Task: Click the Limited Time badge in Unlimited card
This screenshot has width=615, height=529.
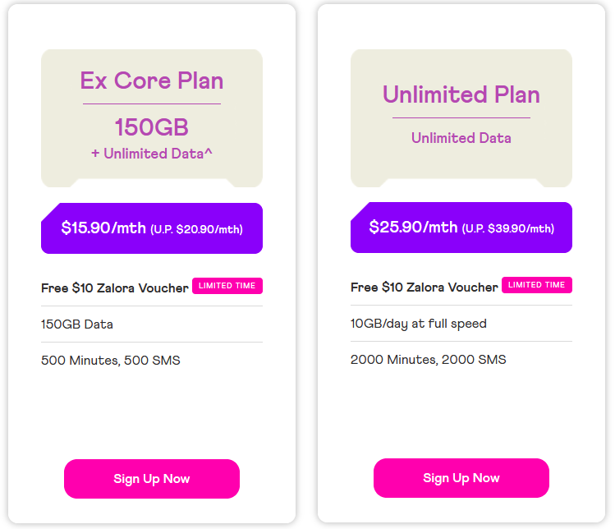Action: click(537, 285)
